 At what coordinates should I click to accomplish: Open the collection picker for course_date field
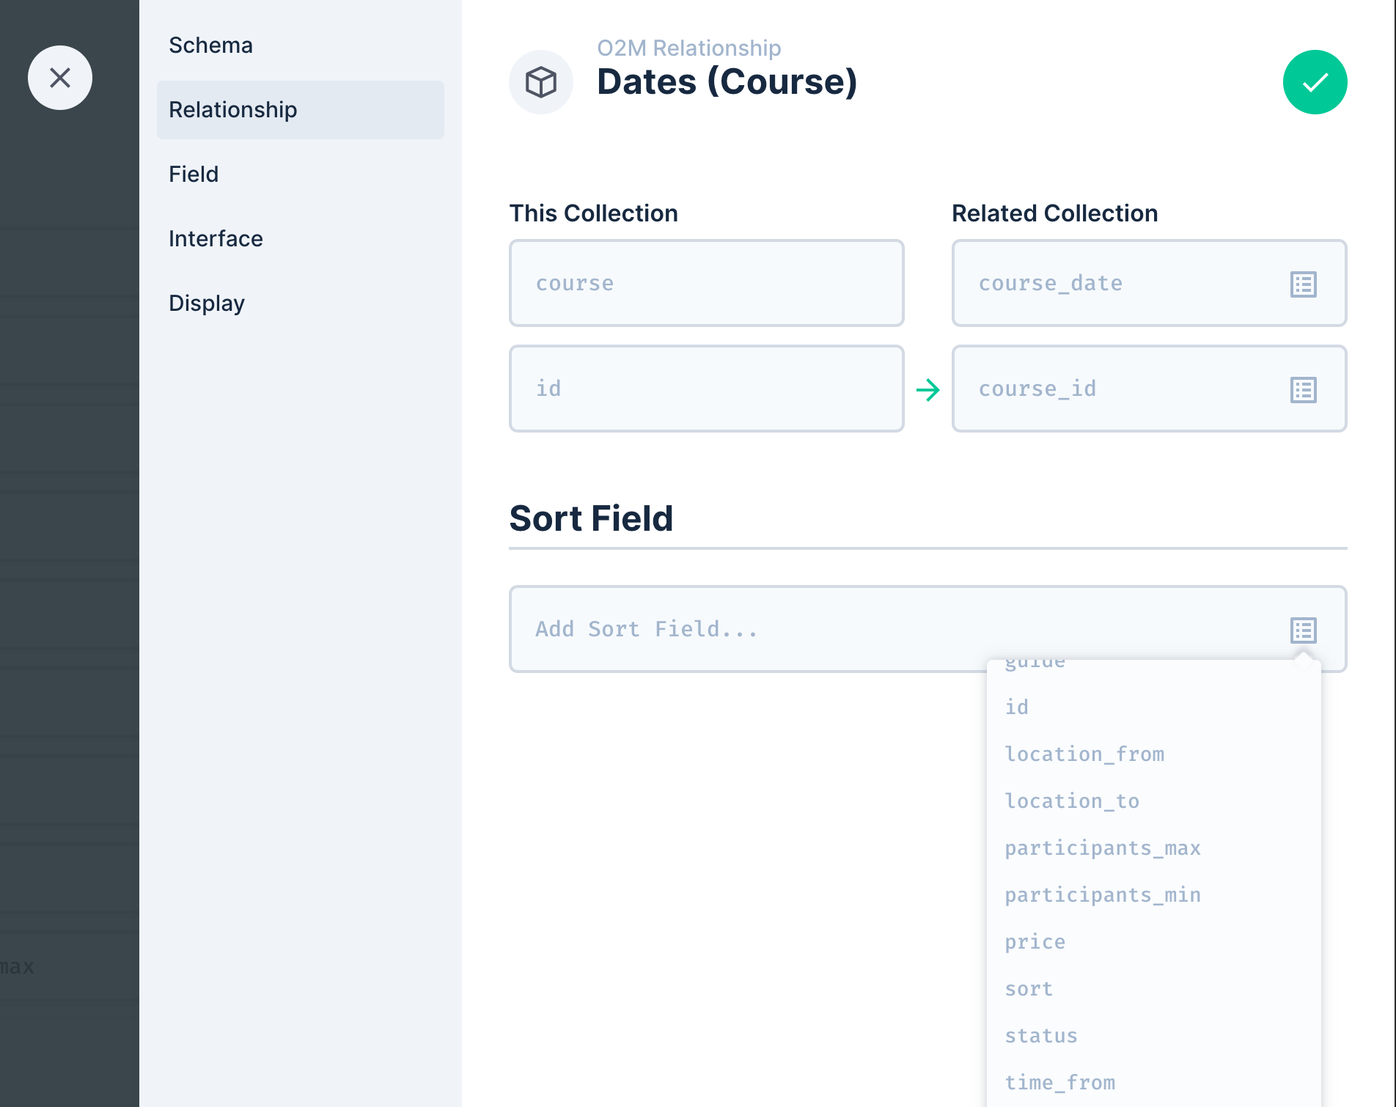[1304, 284]
